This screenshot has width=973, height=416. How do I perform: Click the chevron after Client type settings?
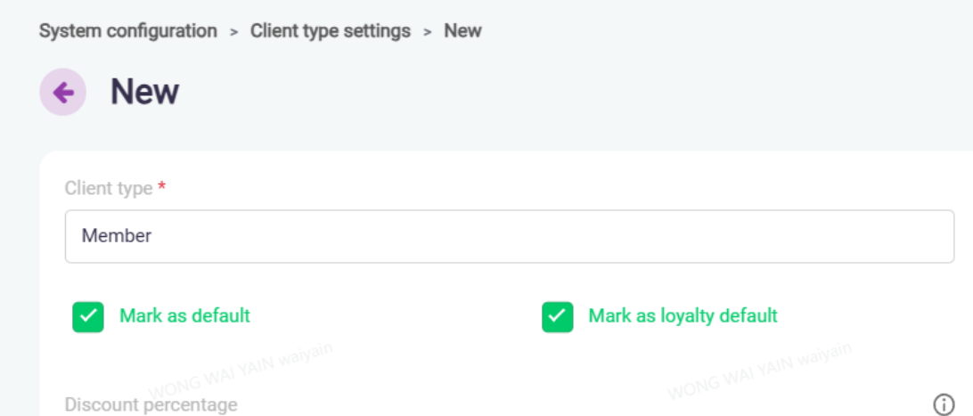[x=428, y=32]
